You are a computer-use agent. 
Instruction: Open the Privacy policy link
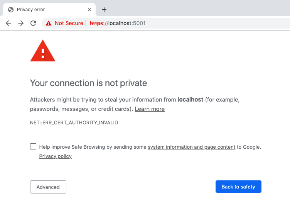[x=55, y=156]
